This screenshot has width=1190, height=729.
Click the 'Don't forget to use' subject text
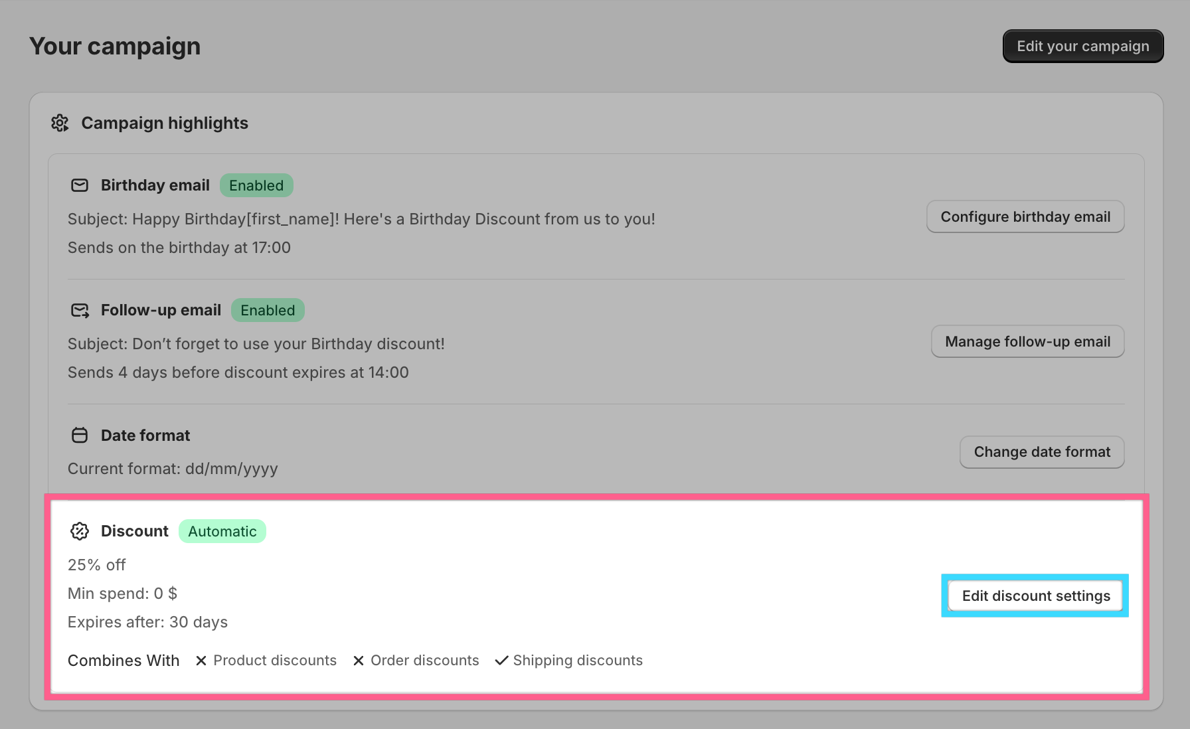tap(256, 344)
